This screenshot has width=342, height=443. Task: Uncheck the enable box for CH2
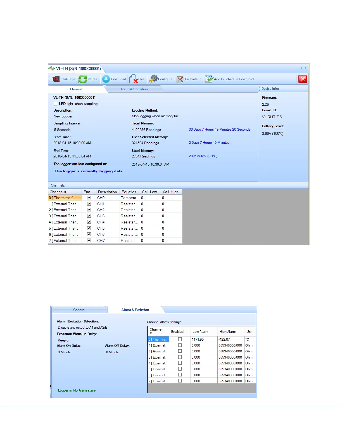click(x=89, y=210)
